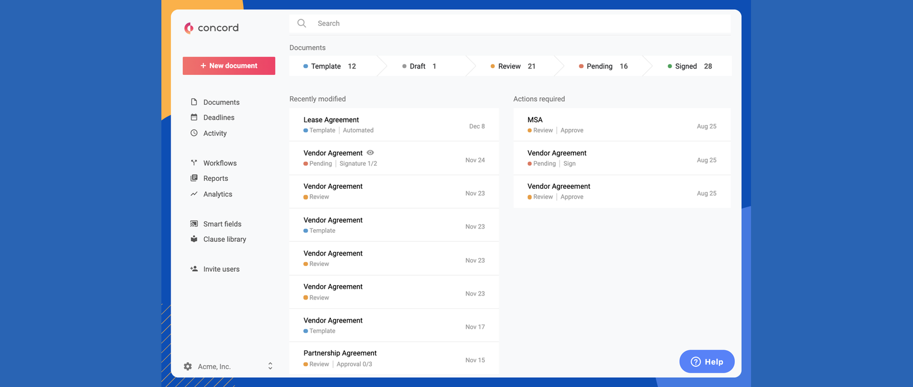Click the Documents page icon in sidebar
This screenshot has width=913, height=387.
point(194,102)
